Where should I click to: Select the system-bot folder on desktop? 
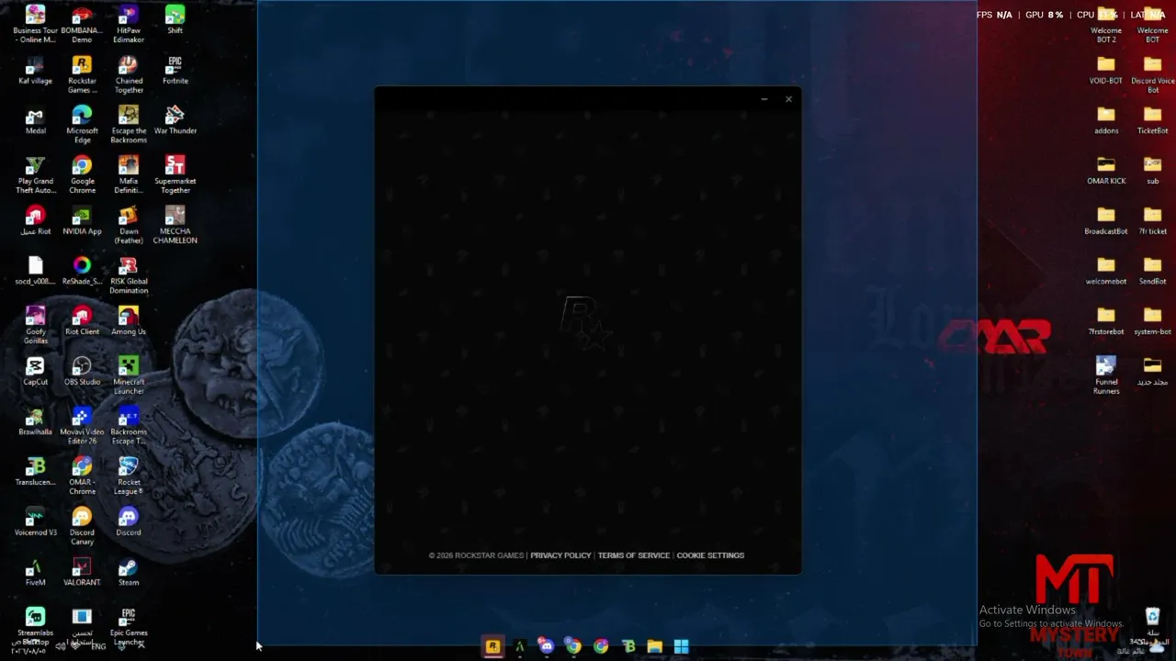1152,321
